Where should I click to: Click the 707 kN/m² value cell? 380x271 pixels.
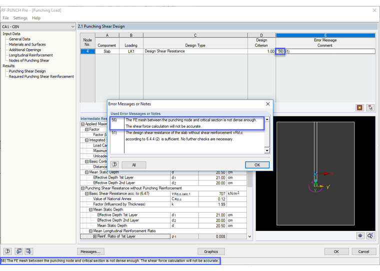[212, 193]
